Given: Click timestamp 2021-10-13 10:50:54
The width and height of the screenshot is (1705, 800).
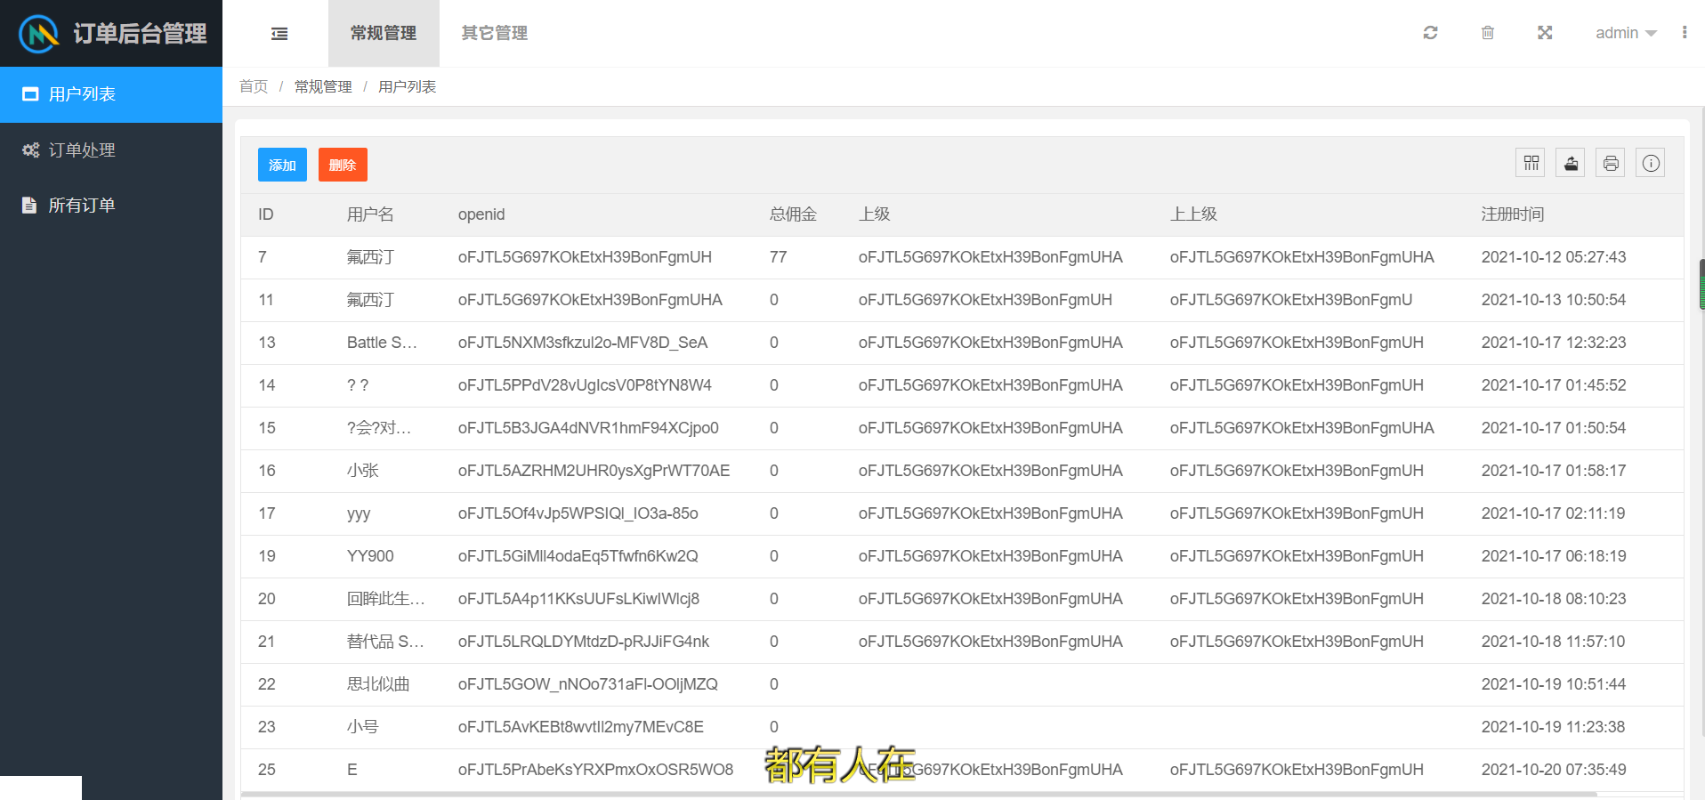Looking at the screenshot, I should [x=1554, y=300].
